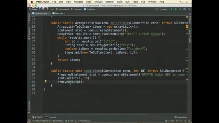Close the Main.java editor tab
Viewport: 219px width, 123px height.
click(x=65, y=13)
